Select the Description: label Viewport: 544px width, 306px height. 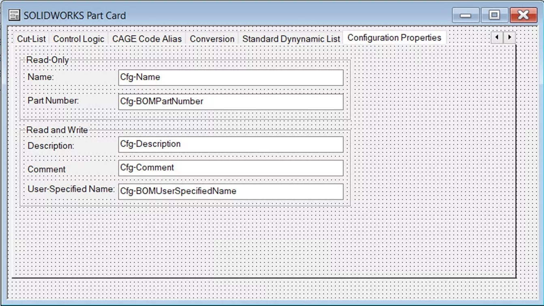pos(51,146)
